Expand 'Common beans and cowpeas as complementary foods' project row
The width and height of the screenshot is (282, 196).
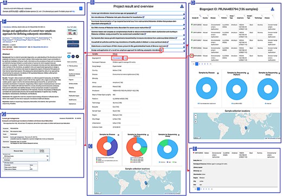pos(184,35)
